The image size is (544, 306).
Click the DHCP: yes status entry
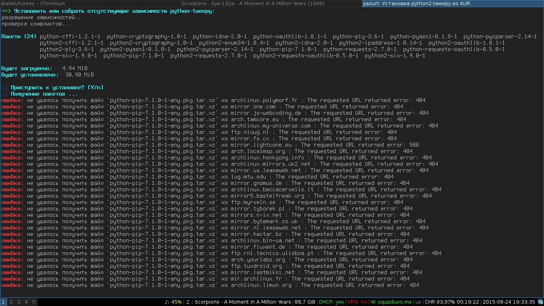(x=331, y=302)
